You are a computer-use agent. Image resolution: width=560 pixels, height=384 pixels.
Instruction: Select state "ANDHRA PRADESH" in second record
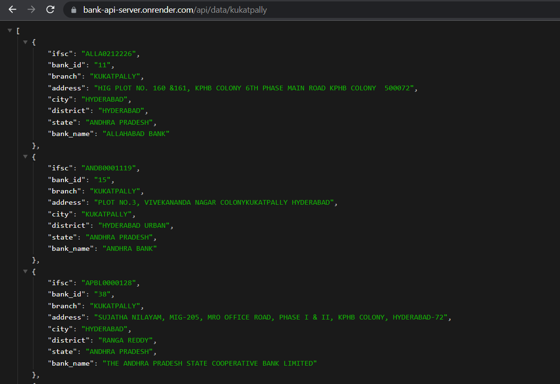tap(119, 237)
